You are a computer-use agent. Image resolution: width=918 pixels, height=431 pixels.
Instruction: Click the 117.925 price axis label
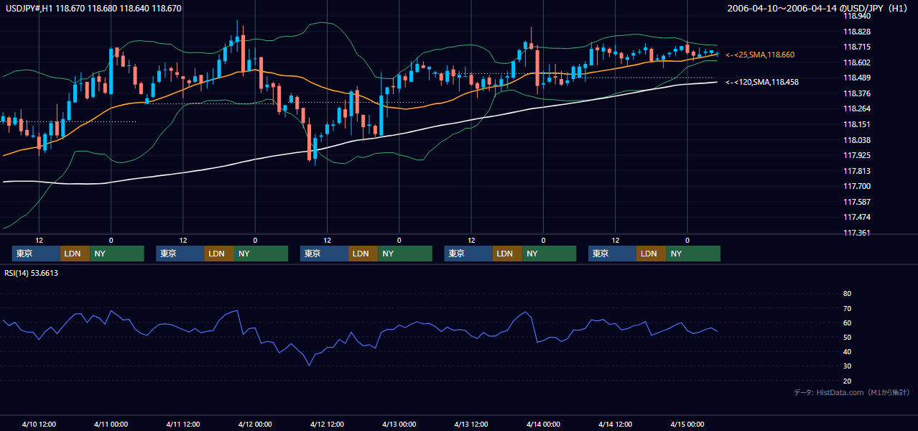click(x=856, y=156)
